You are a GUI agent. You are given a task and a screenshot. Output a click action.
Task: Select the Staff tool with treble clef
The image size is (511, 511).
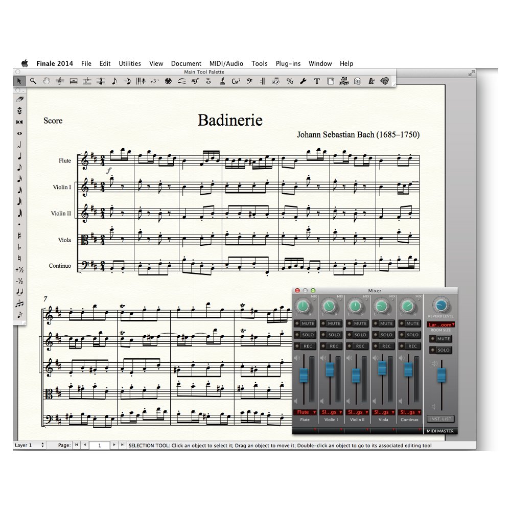click(x=60, y=81)
